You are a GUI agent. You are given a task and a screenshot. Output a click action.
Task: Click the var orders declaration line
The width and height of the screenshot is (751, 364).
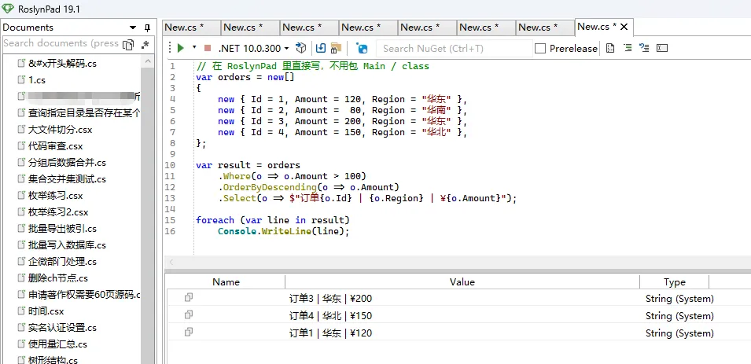click(x=245, y=77)
